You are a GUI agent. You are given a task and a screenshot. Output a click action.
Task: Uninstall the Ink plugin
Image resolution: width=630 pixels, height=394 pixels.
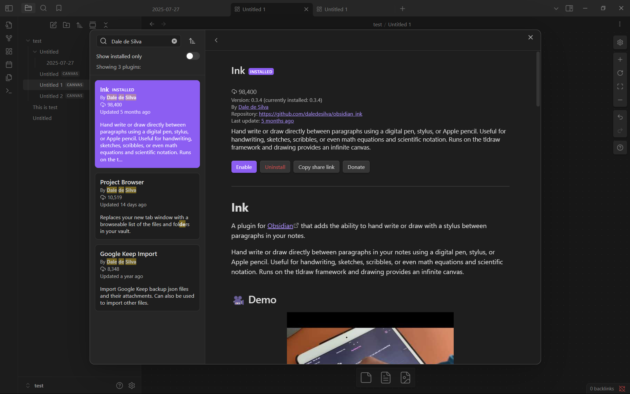(275, 167)
